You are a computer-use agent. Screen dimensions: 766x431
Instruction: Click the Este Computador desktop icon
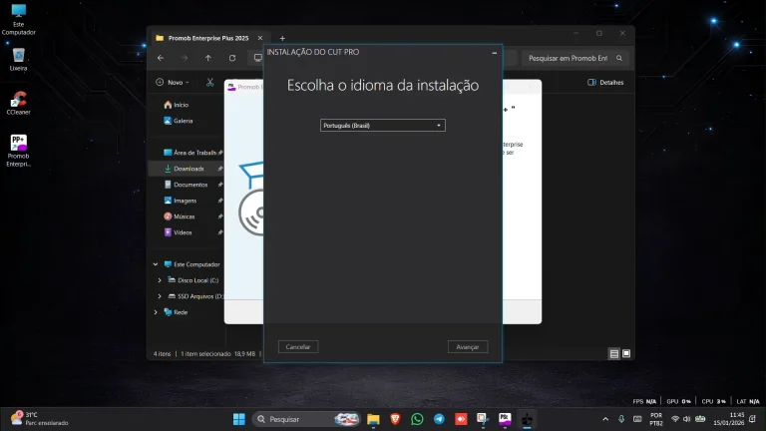(19, 20)
